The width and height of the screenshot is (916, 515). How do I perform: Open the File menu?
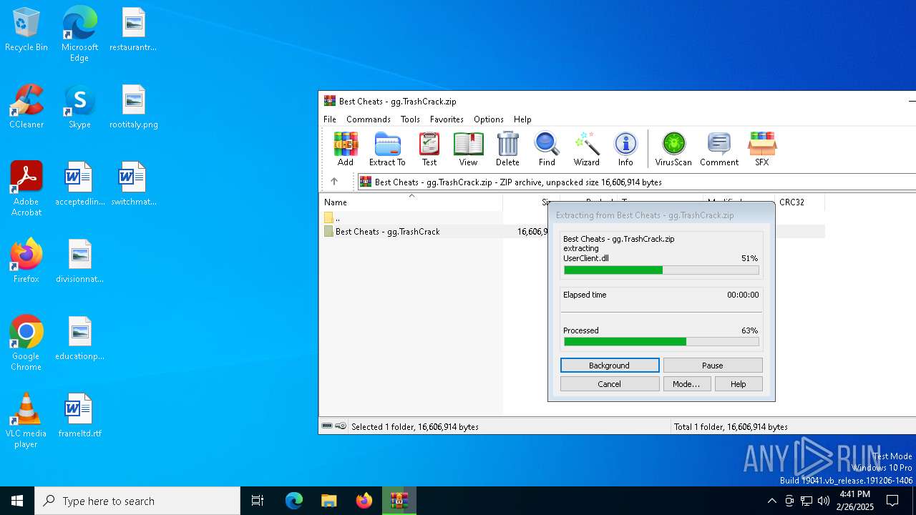coord(330,119)
